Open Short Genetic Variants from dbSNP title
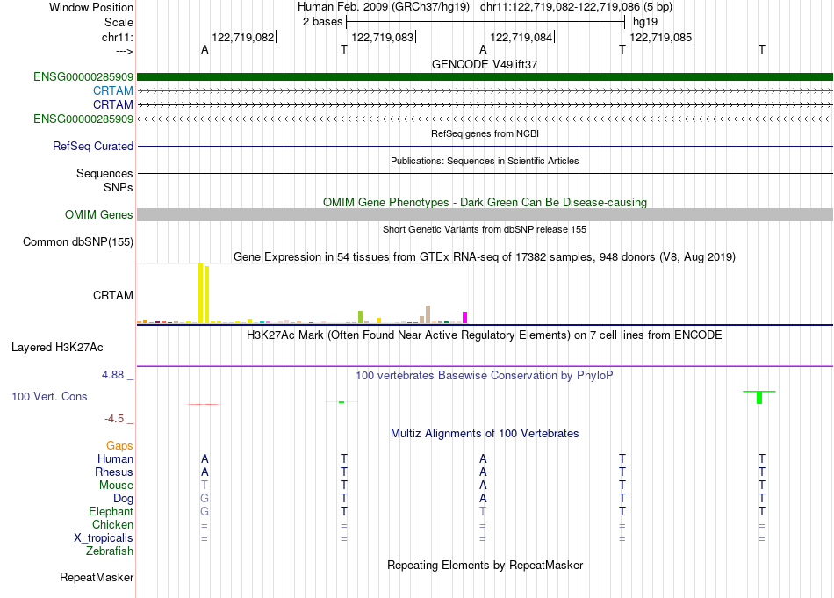834x598 pixels. [485, 229]
